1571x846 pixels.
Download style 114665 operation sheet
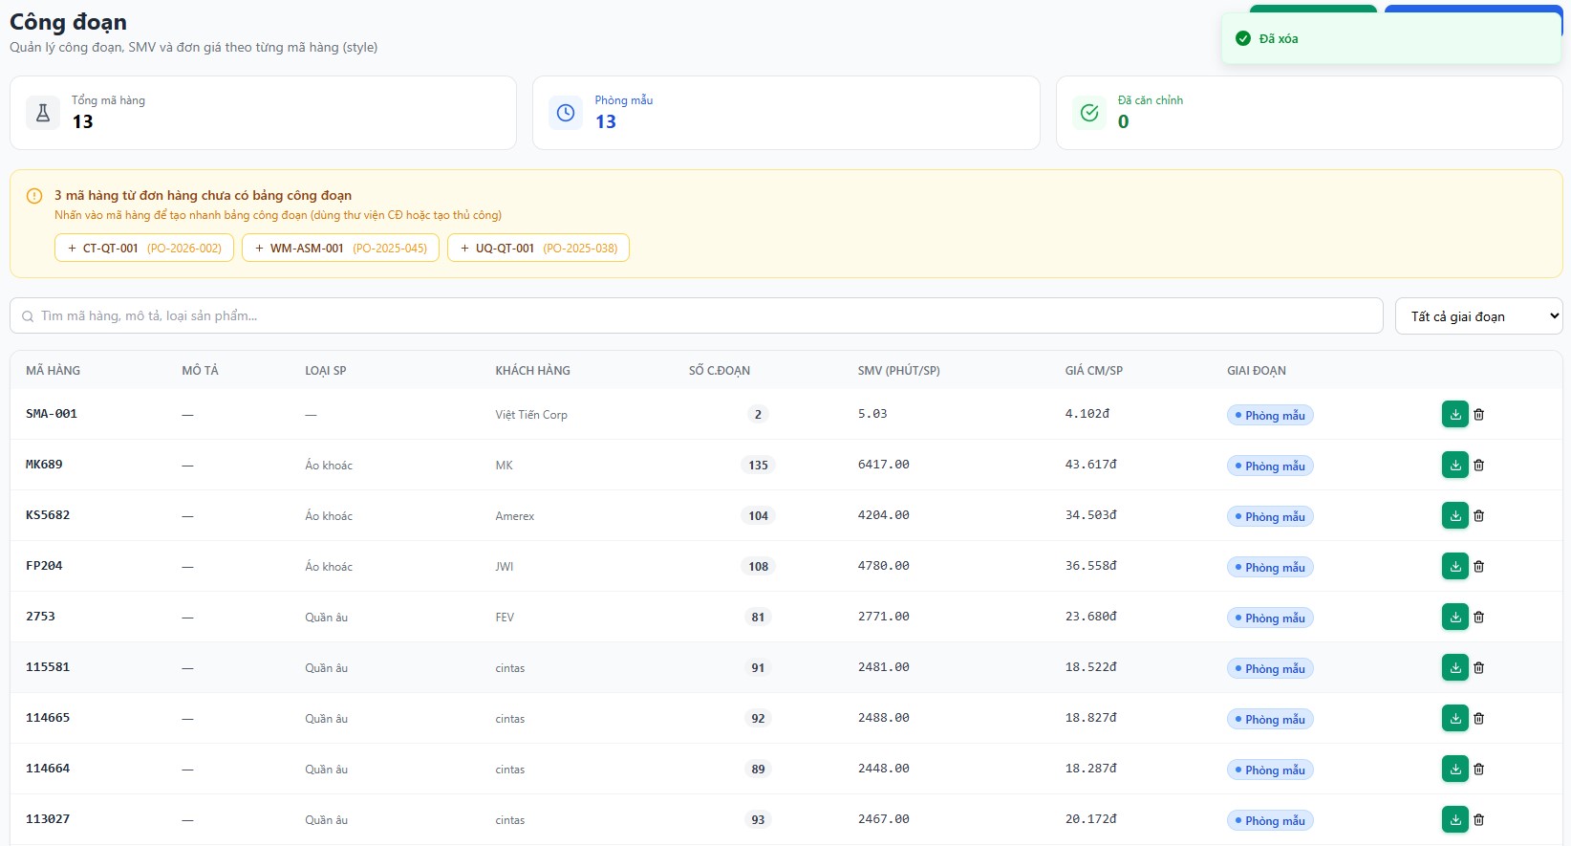pos(1454,718)
